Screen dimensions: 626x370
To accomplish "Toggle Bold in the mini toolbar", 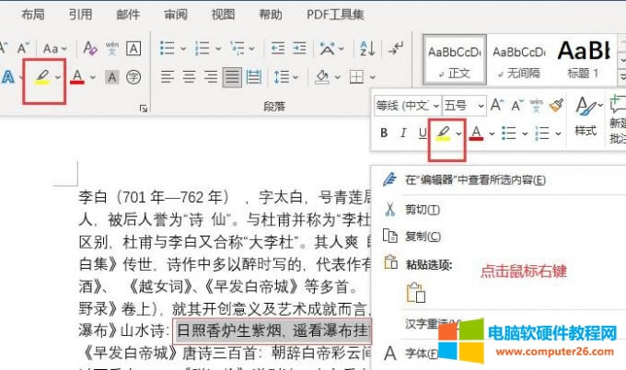I will pyautogui.click(x=384, y=133).
